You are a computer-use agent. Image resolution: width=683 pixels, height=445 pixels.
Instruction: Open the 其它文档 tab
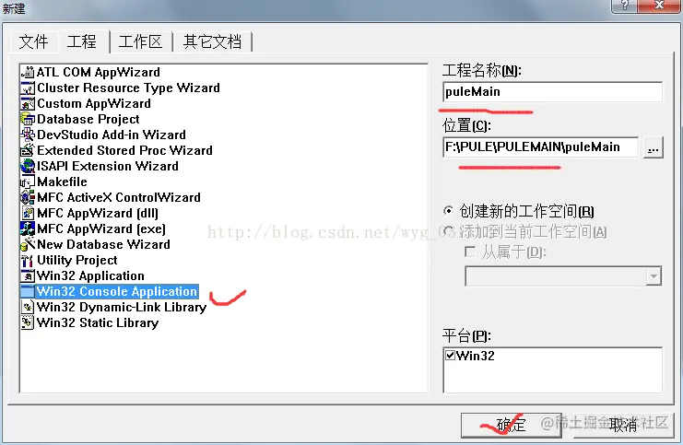[212, 41]
